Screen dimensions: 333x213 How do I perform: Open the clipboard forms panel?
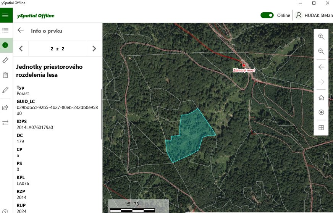[5, 75]
